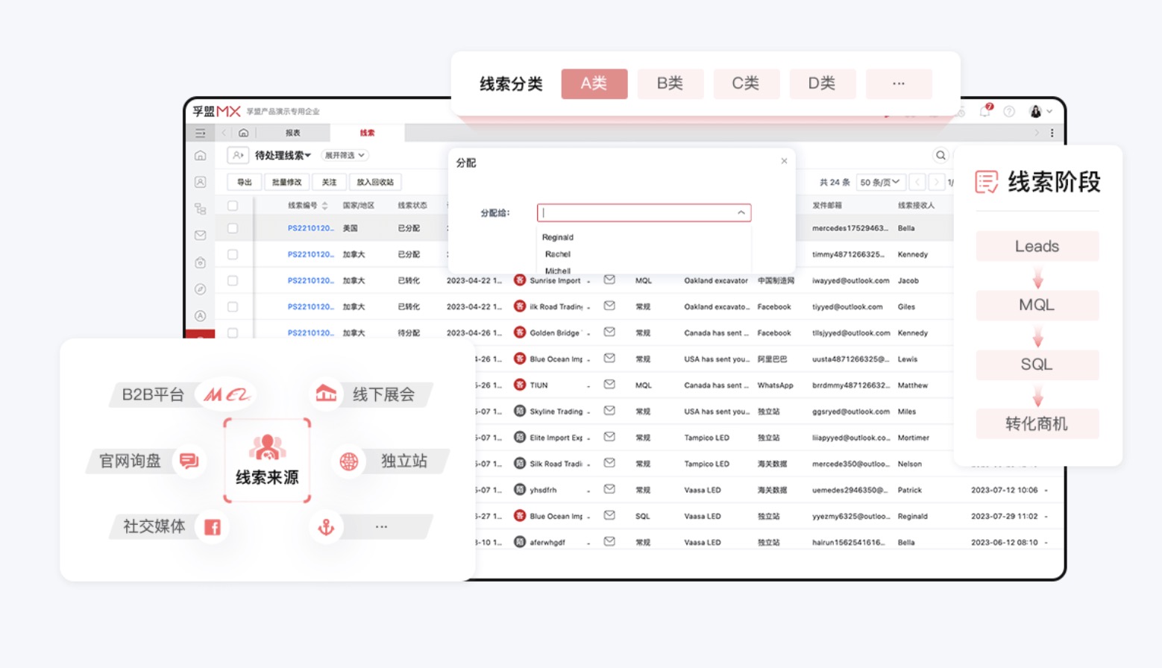Click the help question-mark icon
The height and width of the screenshot is (668, 1162).
click(1009, 111)
